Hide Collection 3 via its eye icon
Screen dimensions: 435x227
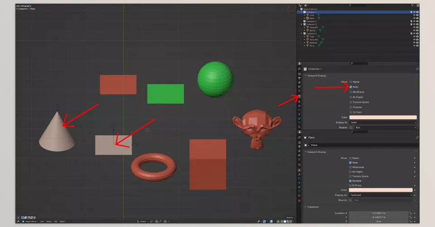[414, 24]
